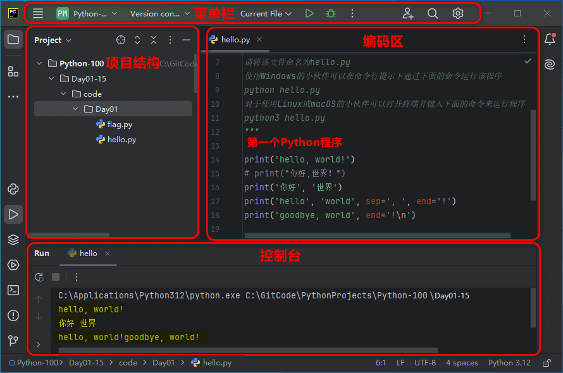Rerun the hello script in Run panel
Image resolution: width=563 pixels, height=373 pixels.
39,277
